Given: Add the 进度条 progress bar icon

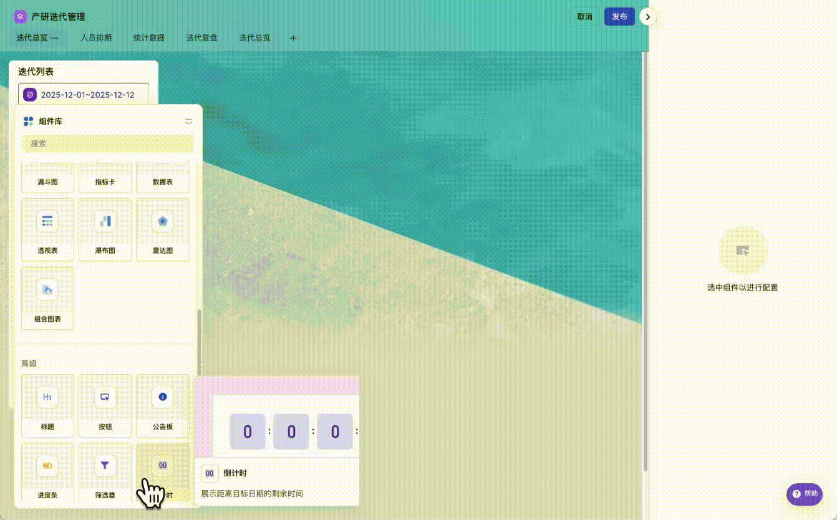Looking at the screenshot, I should [x=47, y=465].
